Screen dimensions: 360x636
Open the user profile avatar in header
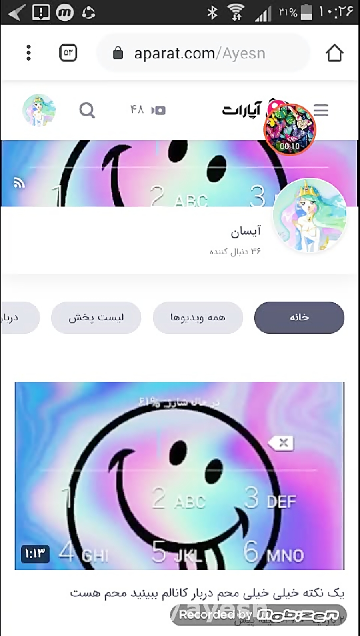[39, 110]
